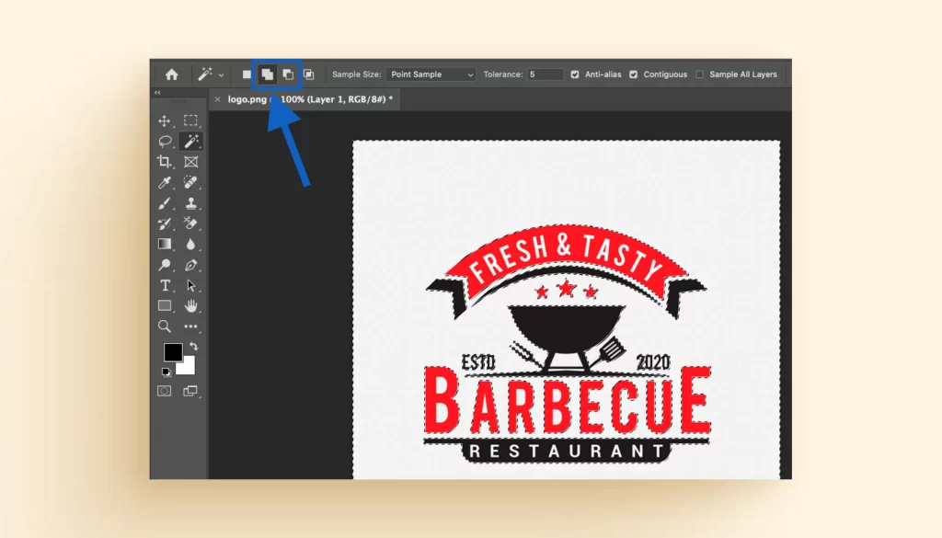Select the Crop tool
942x538 pixels.
(x=165, y=162)
